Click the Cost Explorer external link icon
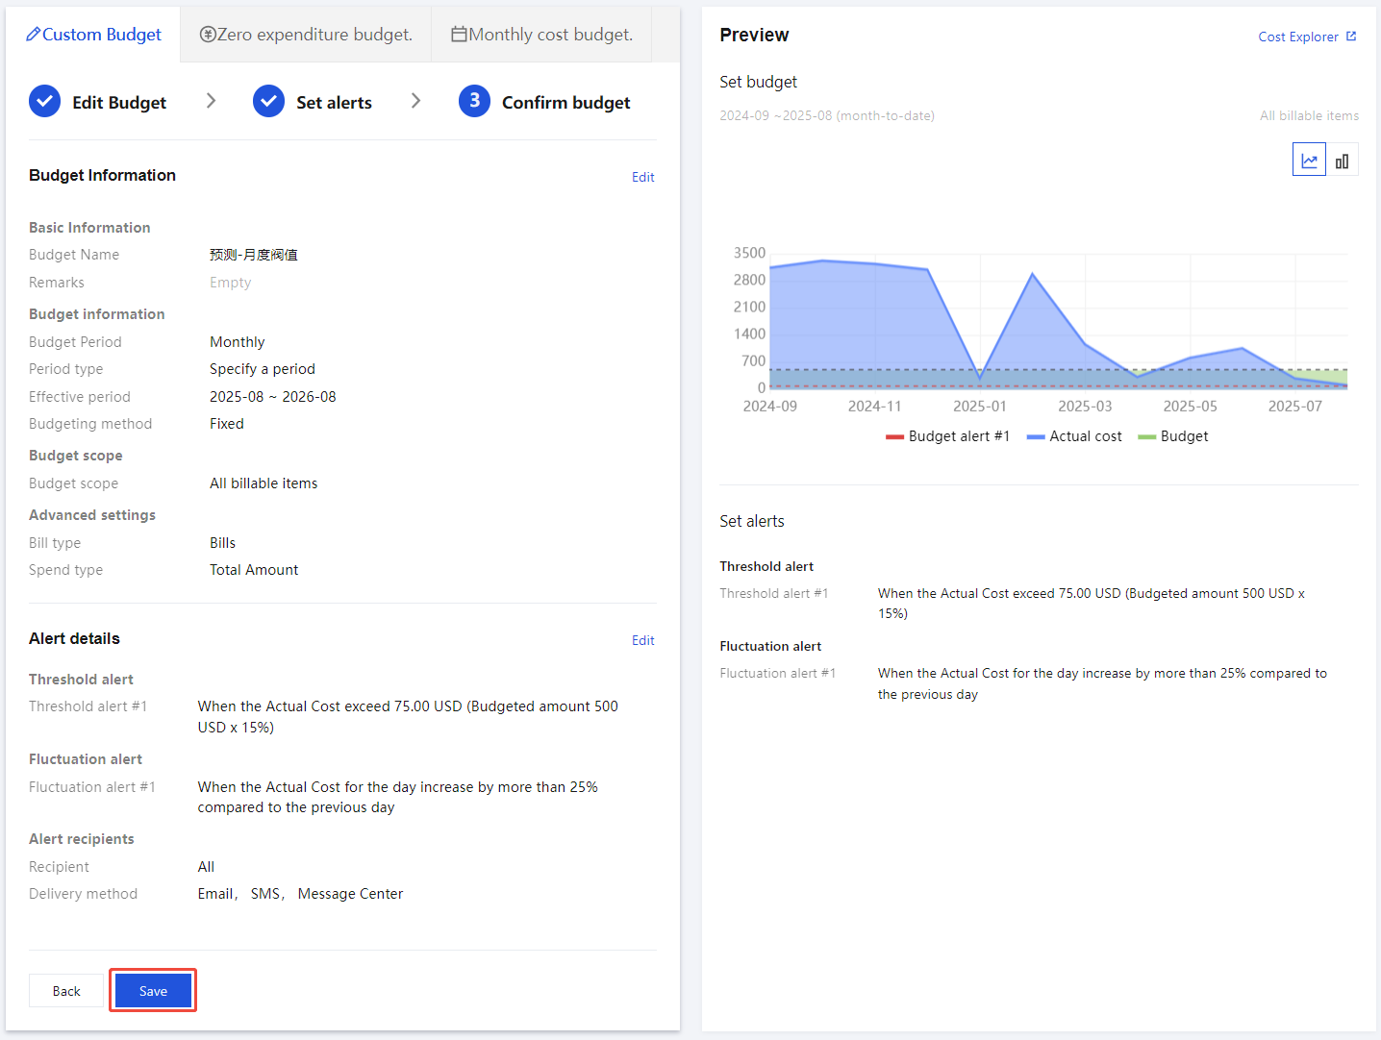Image resolution: width=1381 pixels, height=1040 pixels. [1351, 37]
